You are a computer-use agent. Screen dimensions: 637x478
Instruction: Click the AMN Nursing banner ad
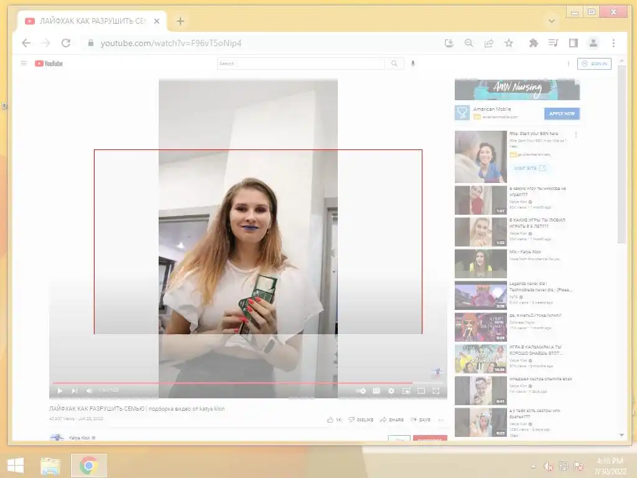517,90
